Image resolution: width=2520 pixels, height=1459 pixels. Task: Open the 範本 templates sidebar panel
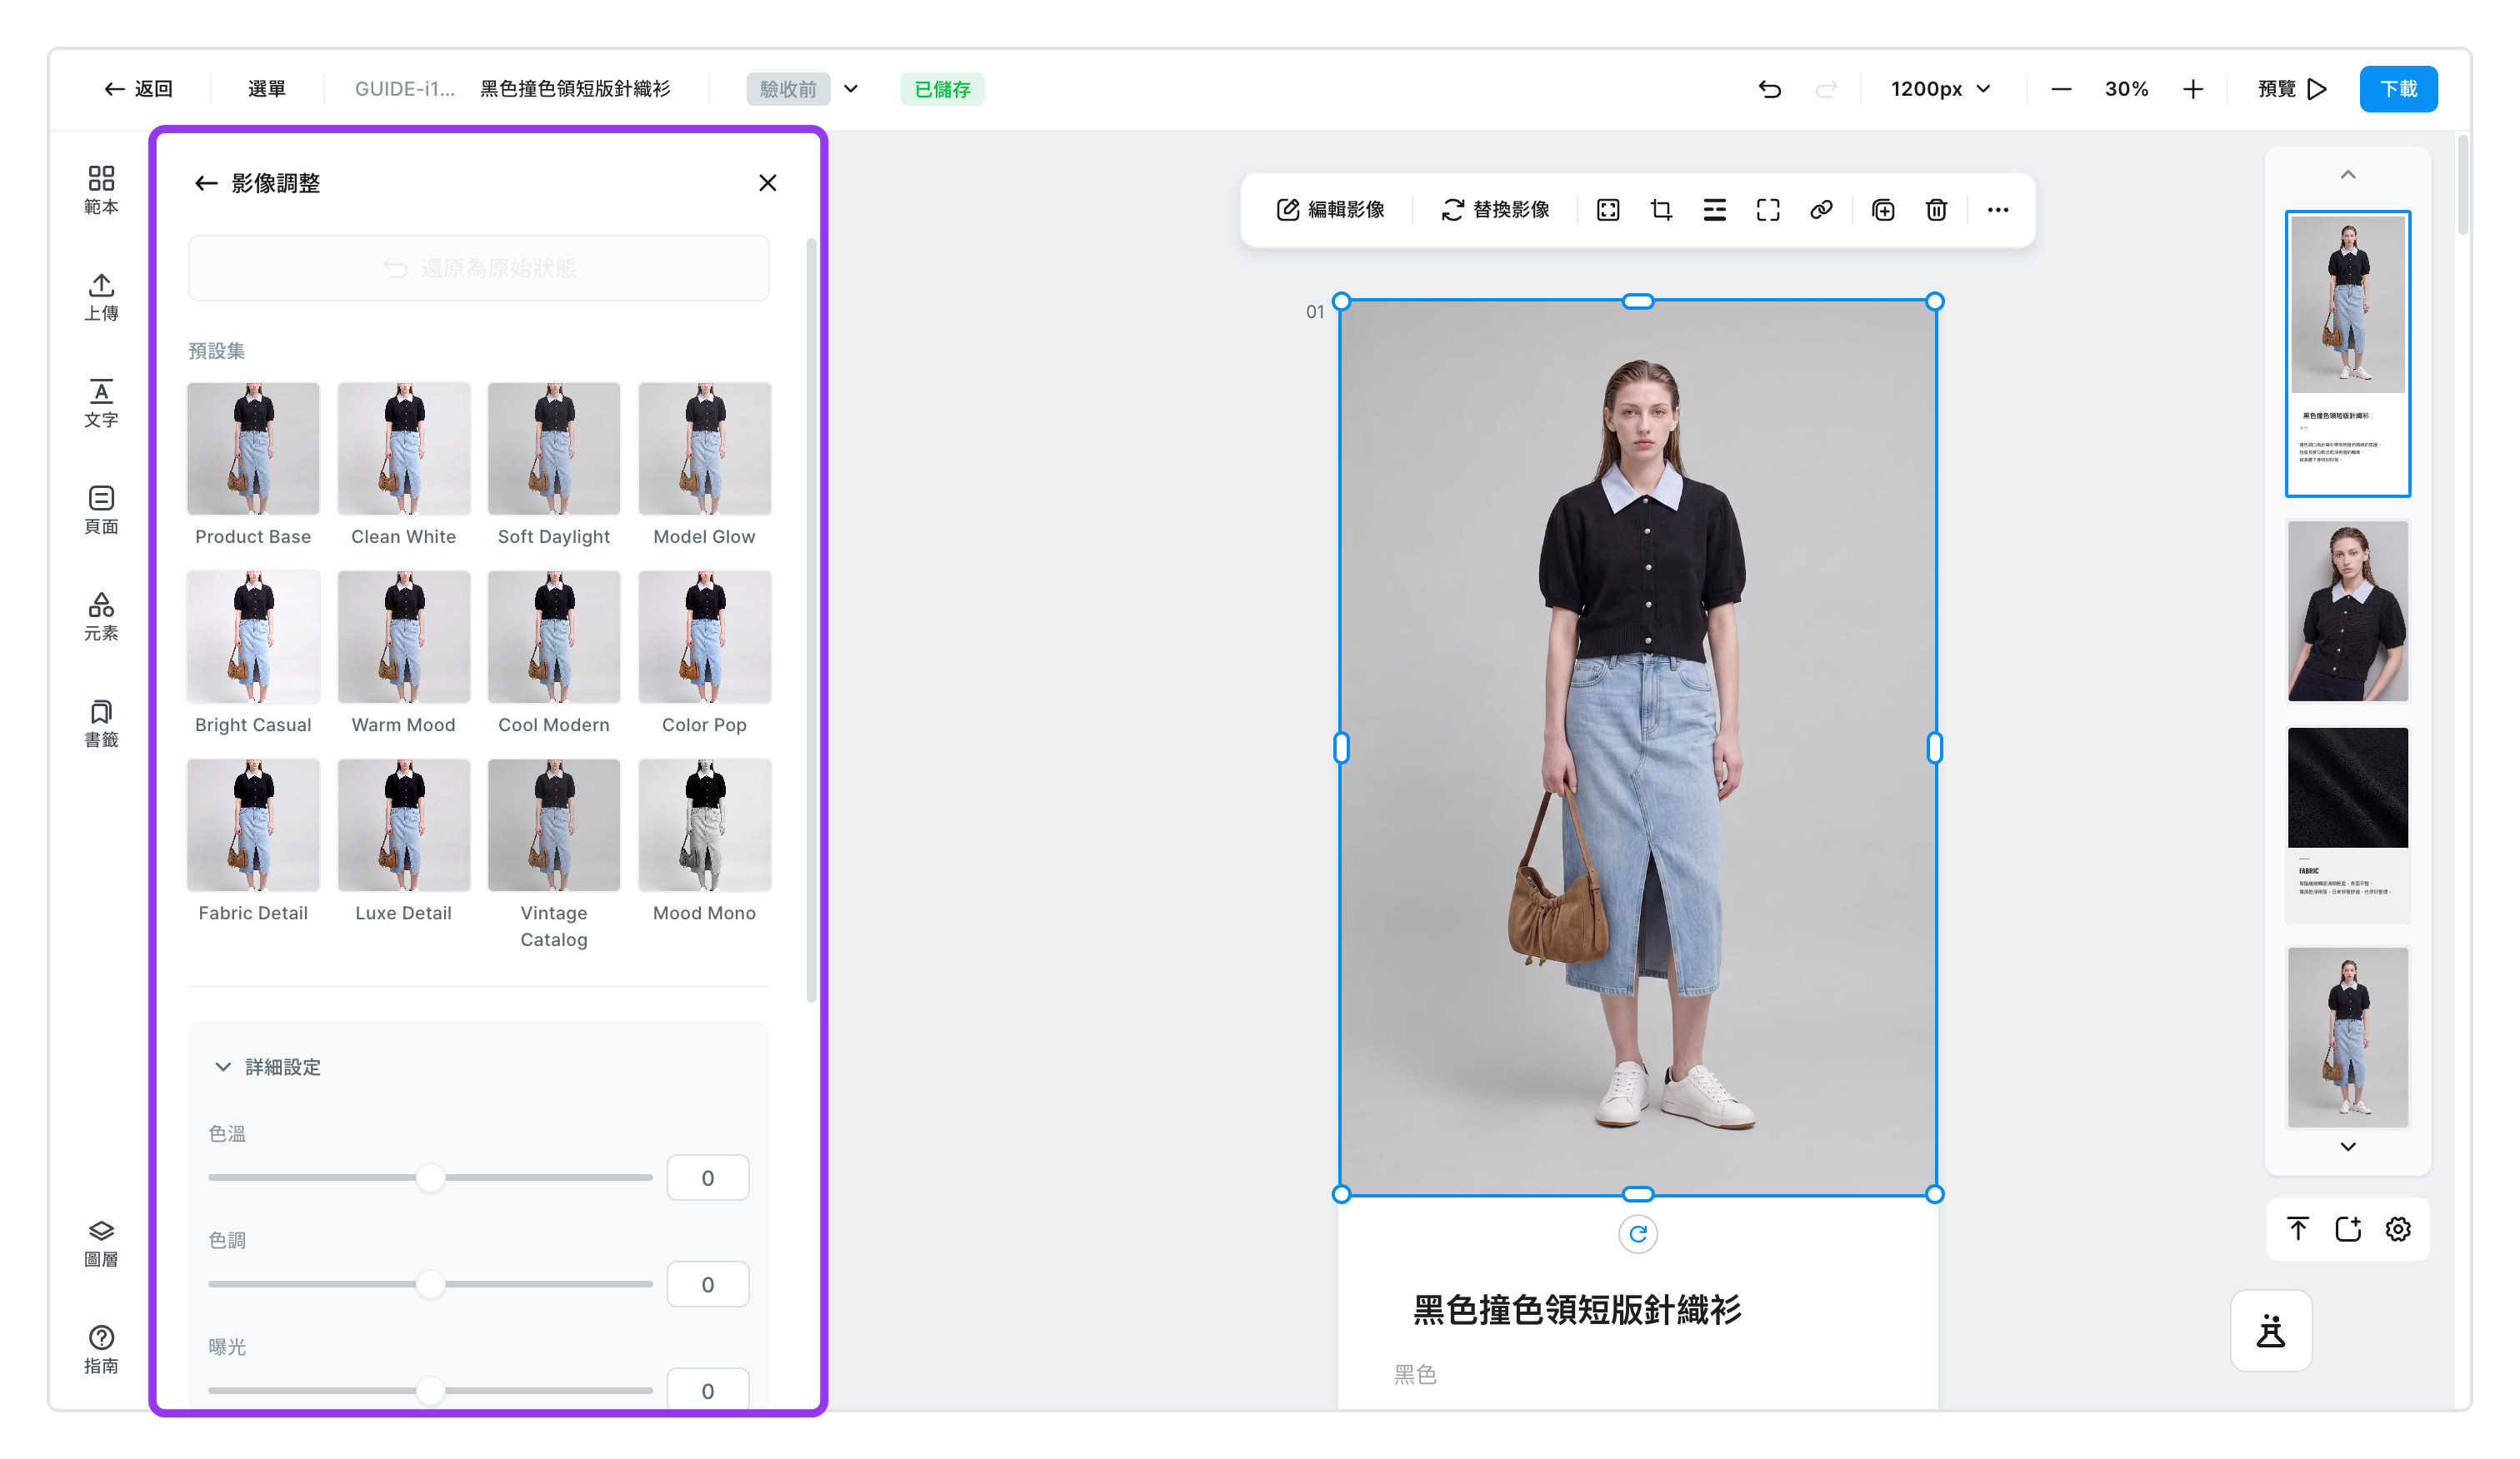[101, 190]
